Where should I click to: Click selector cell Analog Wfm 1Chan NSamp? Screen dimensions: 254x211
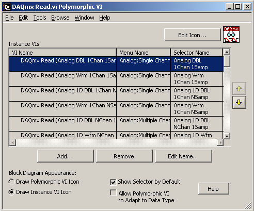pyautogui.click(x=197, y=109)
